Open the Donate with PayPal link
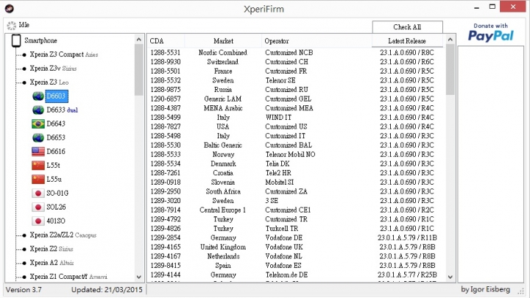This screenshot has width=530, height=298. click(x=491, y=33)
